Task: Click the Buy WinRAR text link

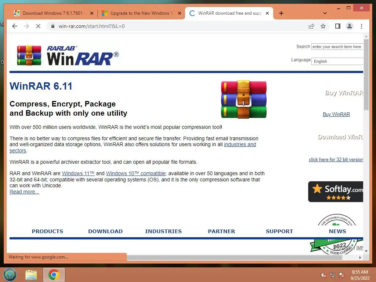Action: click(x=336, y=115)
